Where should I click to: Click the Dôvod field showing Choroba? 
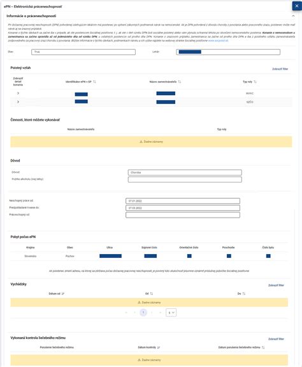(x=185, y=172)
